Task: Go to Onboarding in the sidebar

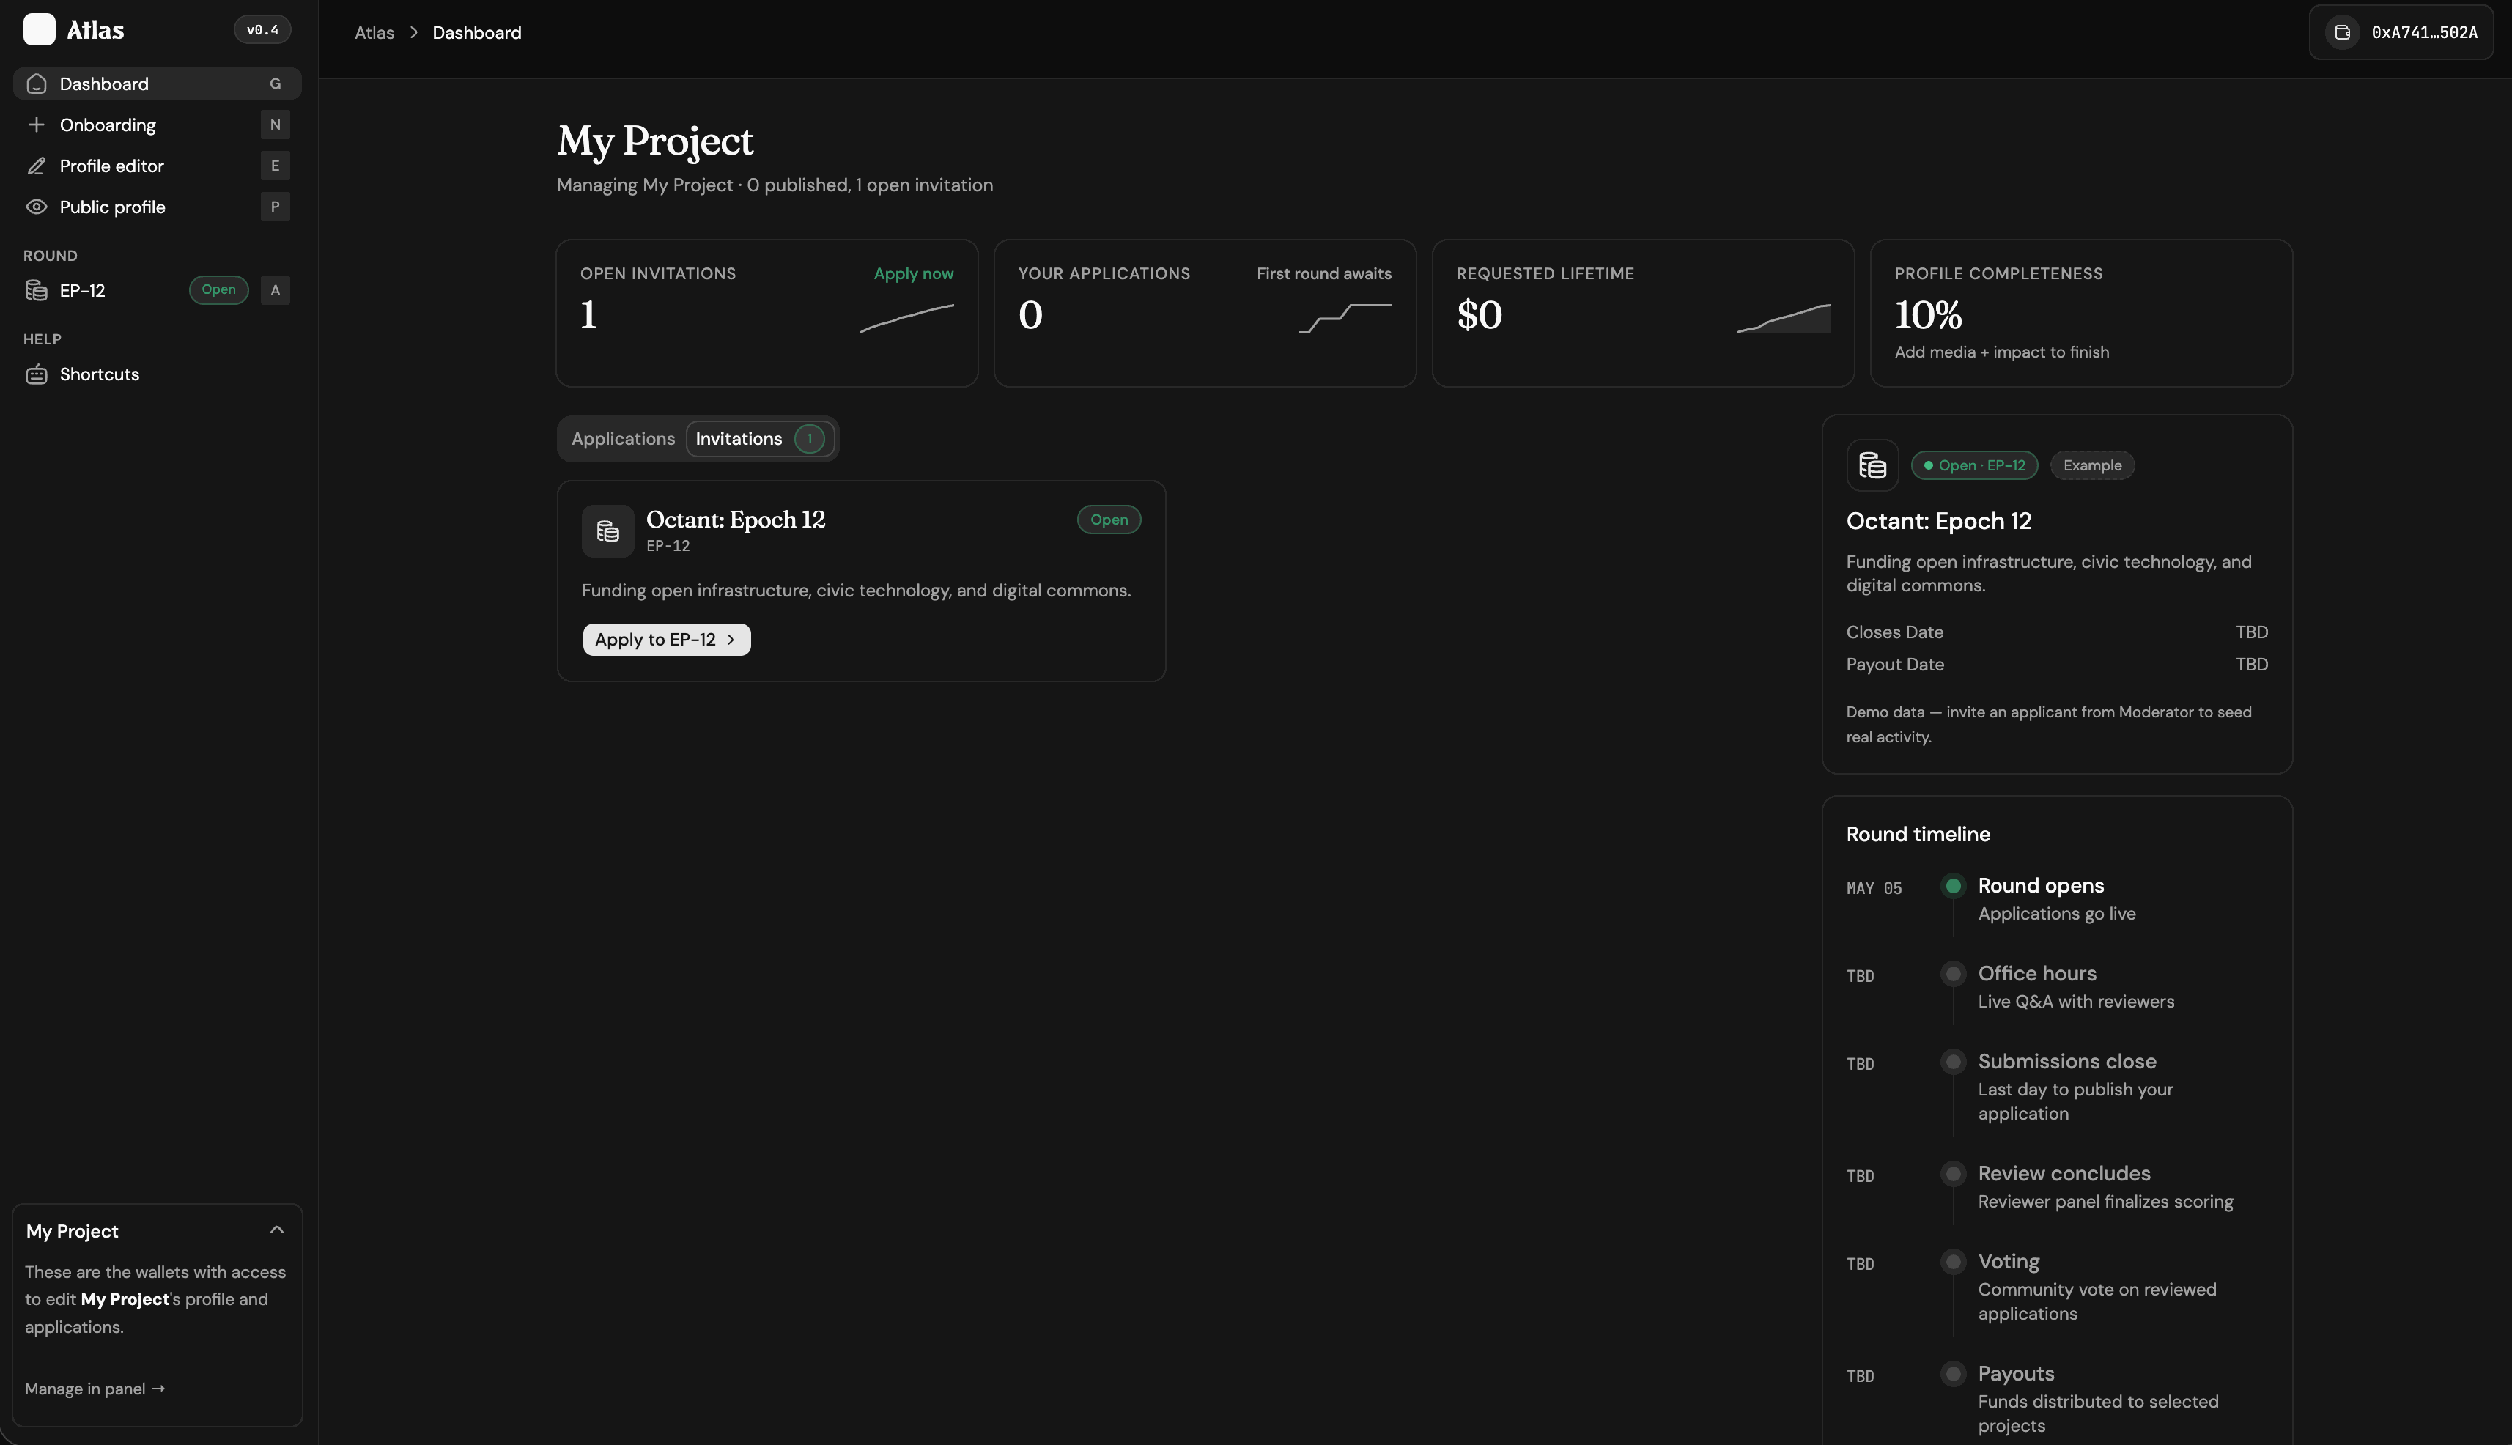Action: click(x=157, y=125)
